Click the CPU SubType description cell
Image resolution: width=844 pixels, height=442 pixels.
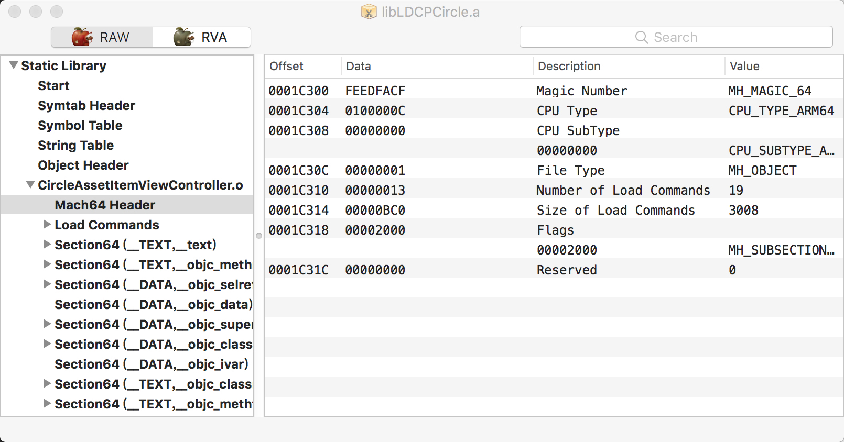[x=578, y=130]
